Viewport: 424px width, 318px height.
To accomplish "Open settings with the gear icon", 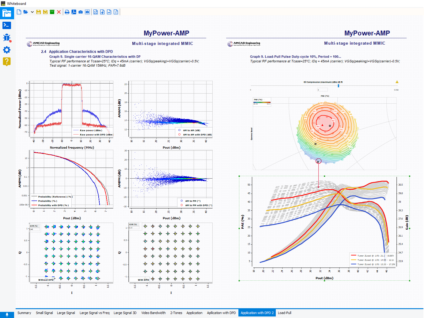I will tap(7, 50).
